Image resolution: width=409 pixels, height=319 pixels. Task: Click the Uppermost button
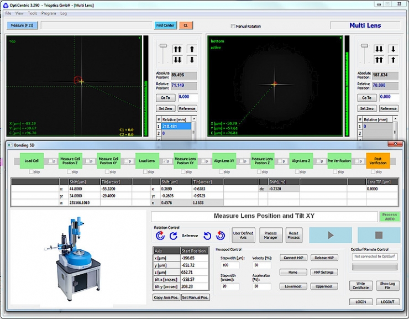324,286
